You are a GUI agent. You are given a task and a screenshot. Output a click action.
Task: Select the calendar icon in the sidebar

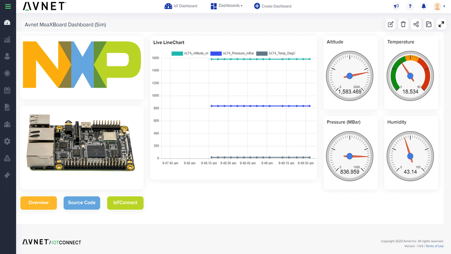[x=8, y=90]
